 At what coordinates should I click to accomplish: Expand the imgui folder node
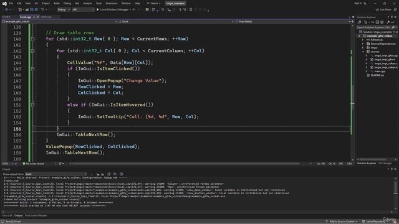[x=363, y=48]
